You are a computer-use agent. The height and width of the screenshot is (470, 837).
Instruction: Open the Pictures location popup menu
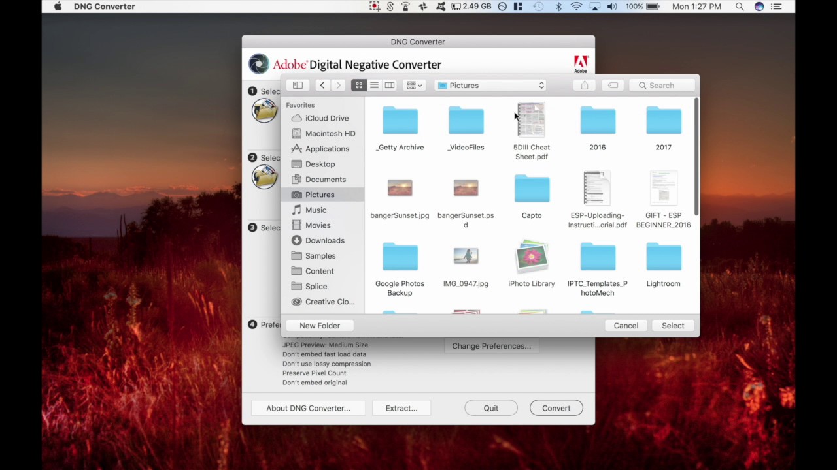pos(490,86)
